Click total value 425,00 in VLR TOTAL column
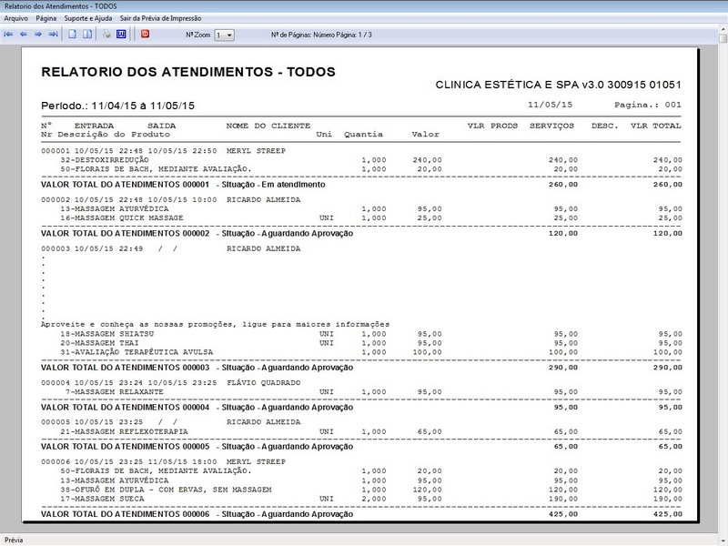Image resolution: width=728 pixels, height=546 pixels. point(668,514)
